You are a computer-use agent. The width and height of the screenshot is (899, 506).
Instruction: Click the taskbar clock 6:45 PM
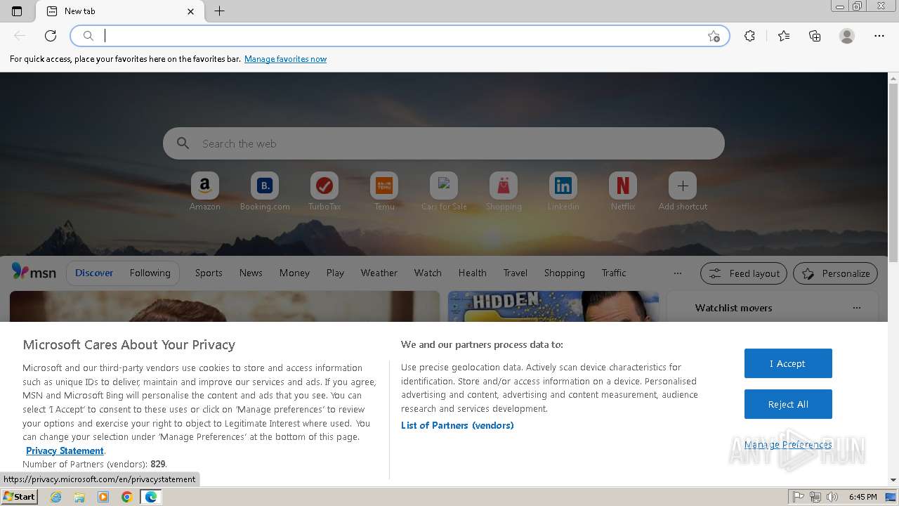862,497
